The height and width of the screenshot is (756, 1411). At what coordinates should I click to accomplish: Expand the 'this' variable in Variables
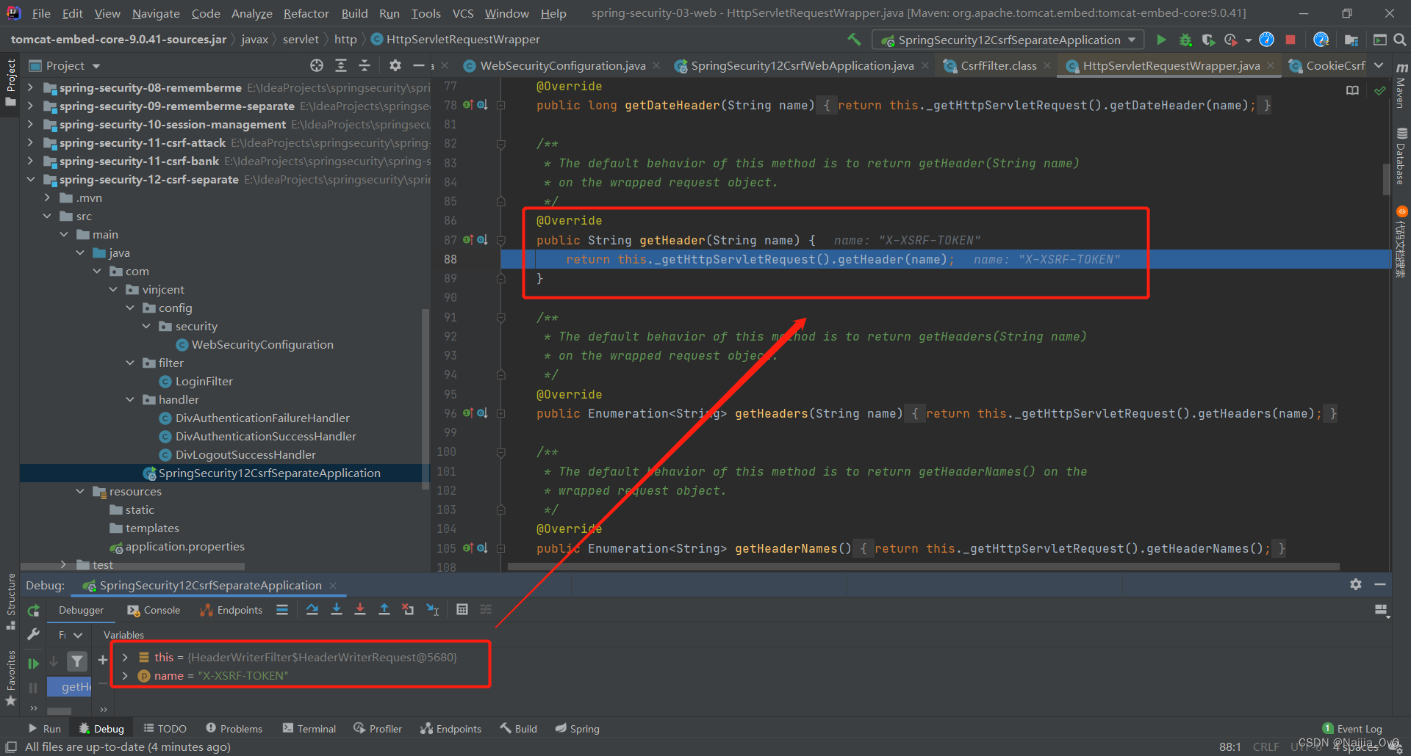click(x=125, y=657)
